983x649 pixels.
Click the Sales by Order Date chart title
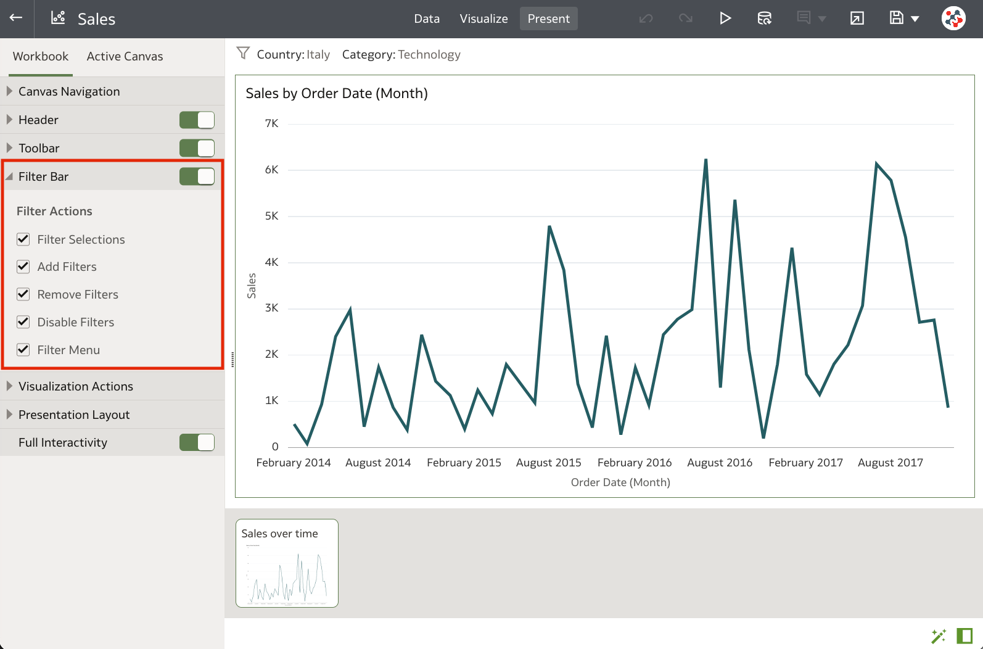point(337,93)
